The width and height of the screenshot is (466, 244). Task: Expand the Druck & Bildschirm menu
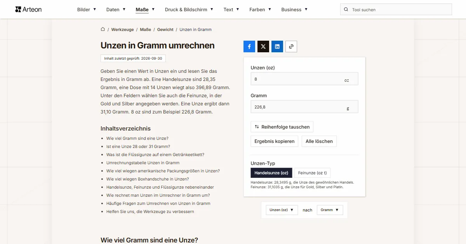pos(189,10)
